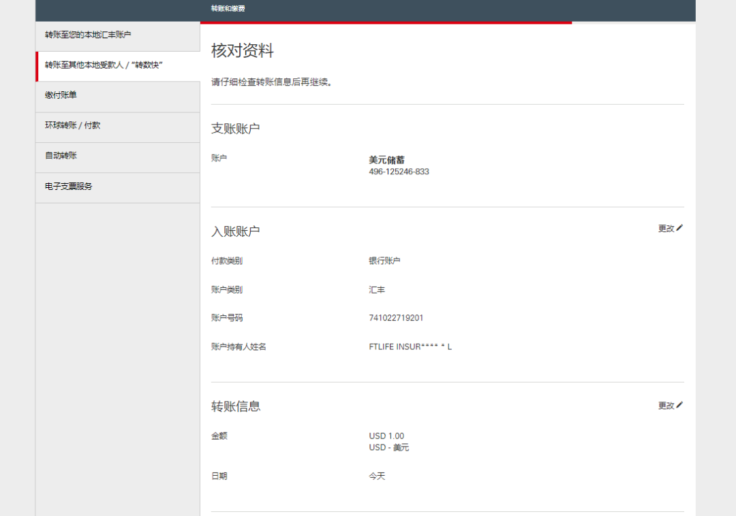Click the pencil edit icon beside 转账信息

click(680, 405)
